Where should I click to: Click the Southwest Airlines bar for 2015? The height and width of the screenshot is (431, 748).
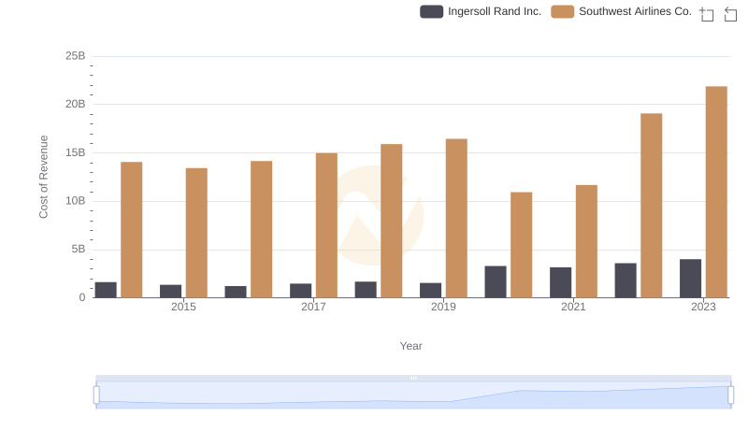click(x=196, y=233)
